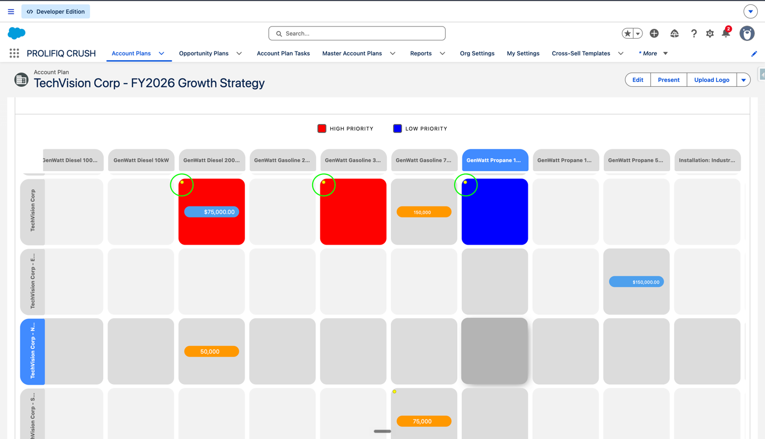Screen dimensions: 765x439
Task: Select the GenWatt Diesel 10kW column header
Action: click(x=141, y=160)
